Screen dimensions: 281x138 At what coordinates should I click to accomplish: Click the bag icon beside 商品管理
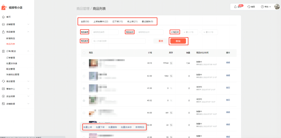point(3,32)
